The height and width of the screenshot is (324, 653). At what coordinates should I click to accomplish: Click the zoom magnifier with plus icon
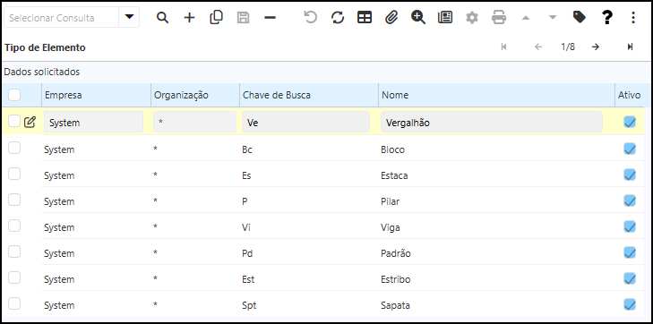pyautogui.click(x=418, y=18)
